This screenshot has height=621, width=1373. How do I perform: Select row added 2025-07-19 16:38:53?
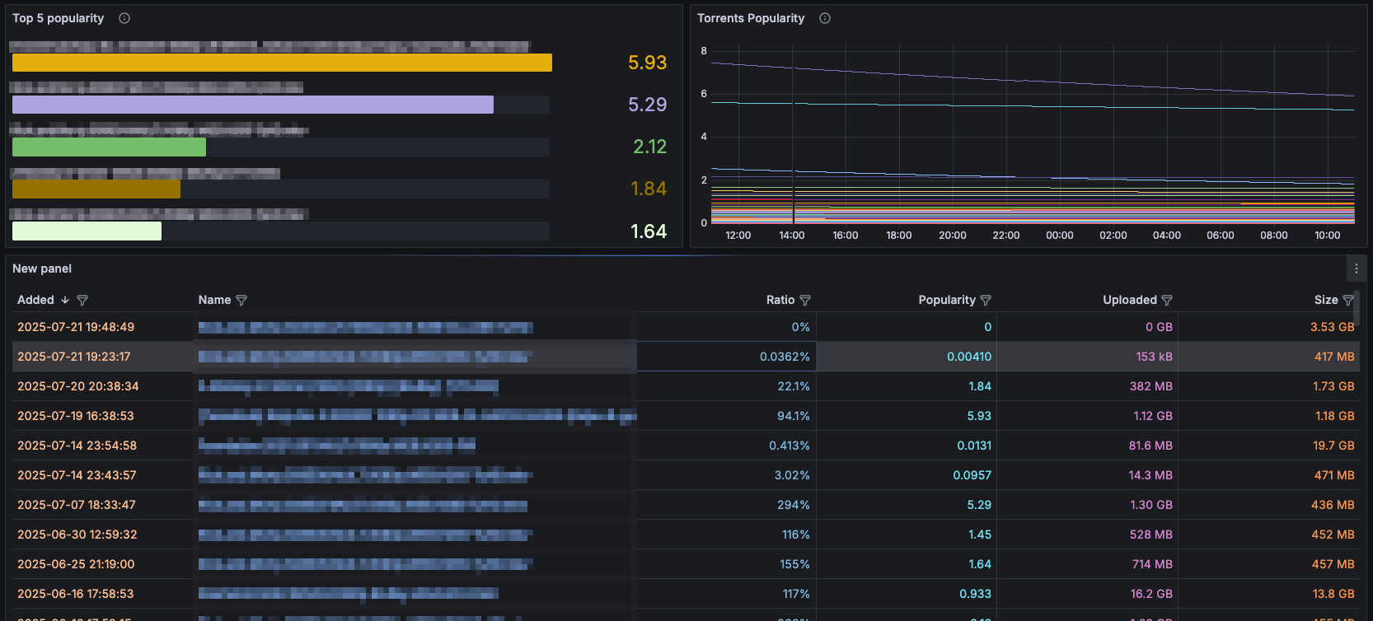76,416
